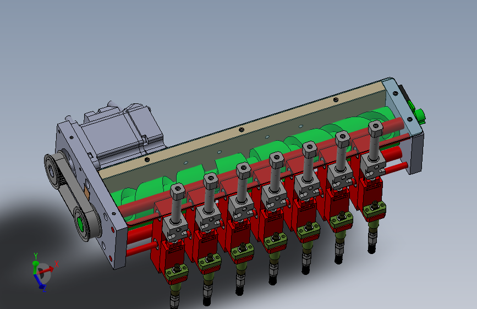Select the green knob on the far end plate
Image resolution: width=477 pixels, height=309 pixels.
coord(419,115)
